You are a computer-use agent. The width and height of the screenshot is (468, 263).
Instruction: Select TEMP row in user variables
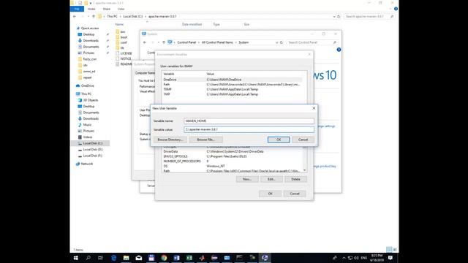[233, 89]
